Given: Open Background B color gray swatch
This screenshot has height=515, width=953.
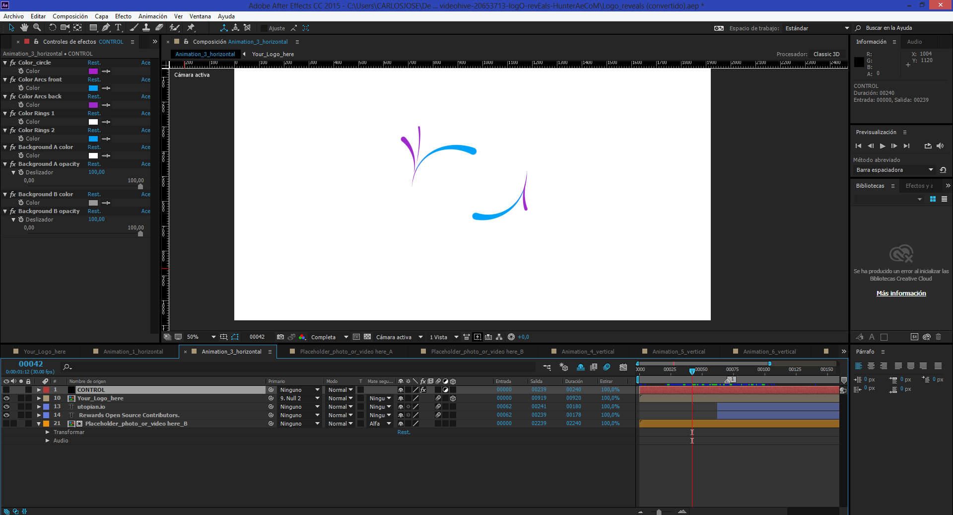Looking at the screenshot, I should pos(93,203).
